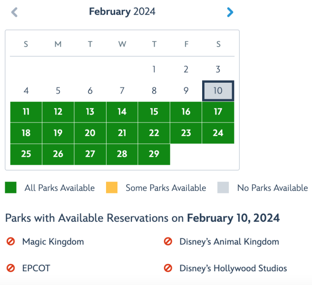Click February 1 on the calendar
Screen dimensions: 312x285
click(154, 69)
